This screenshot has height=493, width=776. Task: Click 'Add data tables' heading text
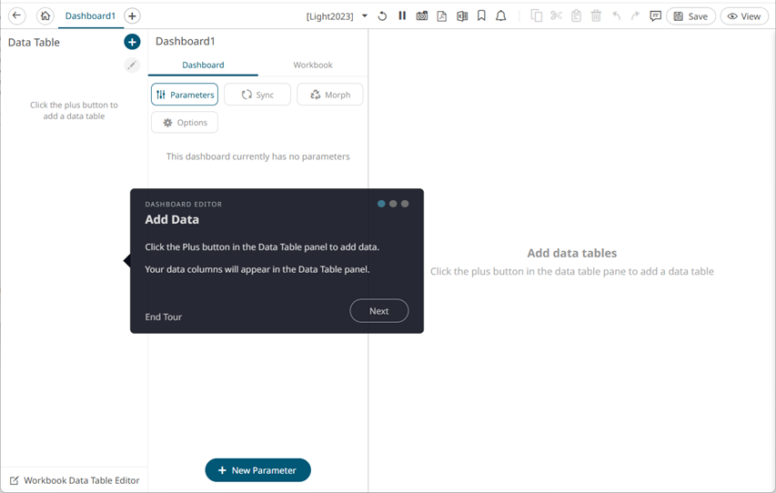[x=572, y=253]
